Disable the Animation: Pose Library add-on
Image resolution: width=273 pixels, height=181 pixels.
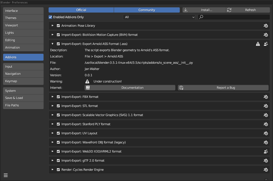[58, 26]
